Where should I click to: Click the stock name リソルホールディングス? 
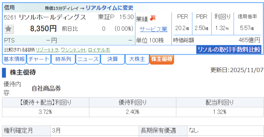pyautogui.click(x=52, y=17)
